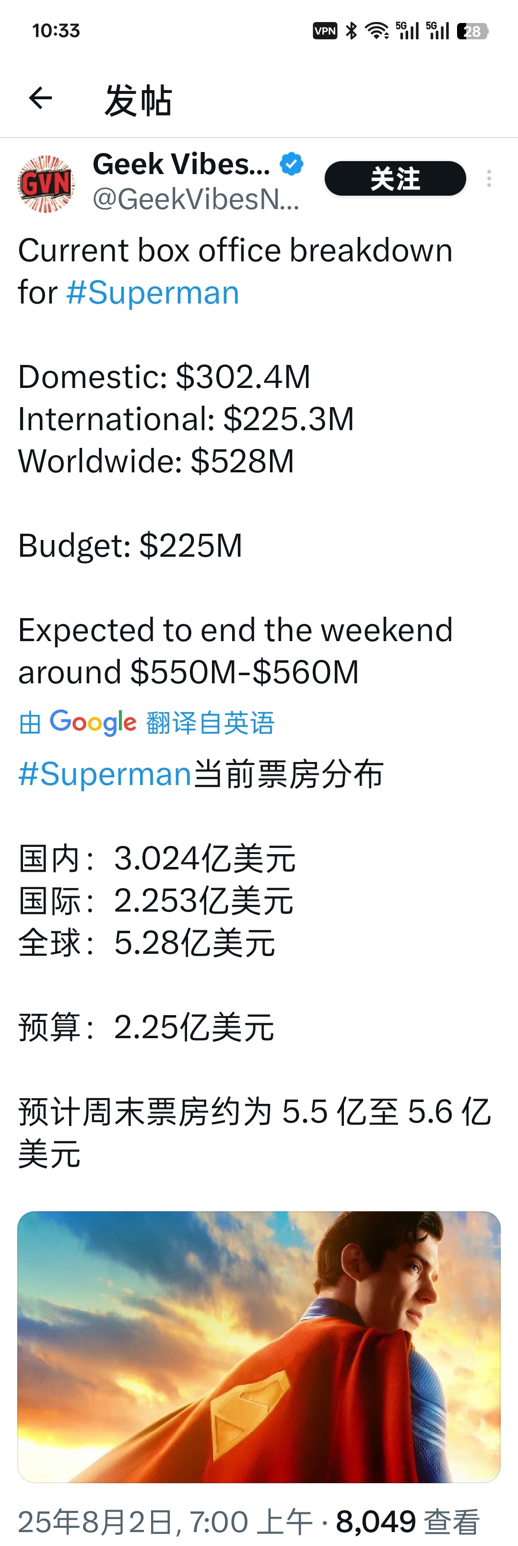Screen dimensions: 518x1546
Task: Open the #Superman hashtag in English text
Action: tap(153, 293)
